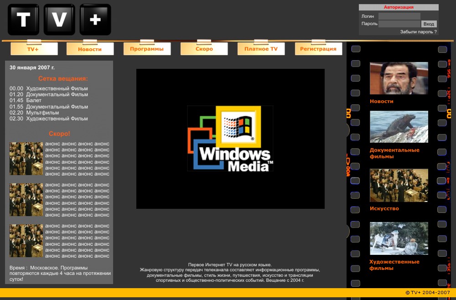Open the Платное TV menu tab
The width and height of the screenshot is (456, 300).
pyautogui.click(x=261, y=49)
